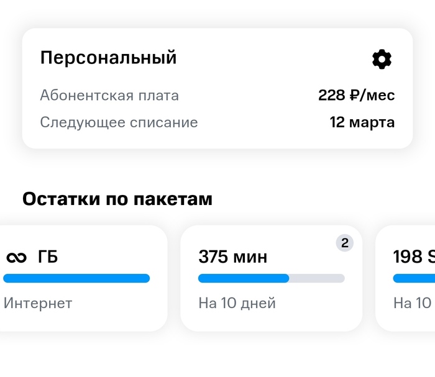Tap the 375 мин remaining text
435x377 pixels.
tap(232, 257)
